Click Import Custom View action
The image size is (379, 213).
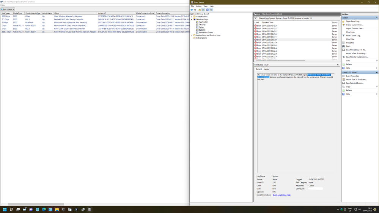(x=355, y=28)
